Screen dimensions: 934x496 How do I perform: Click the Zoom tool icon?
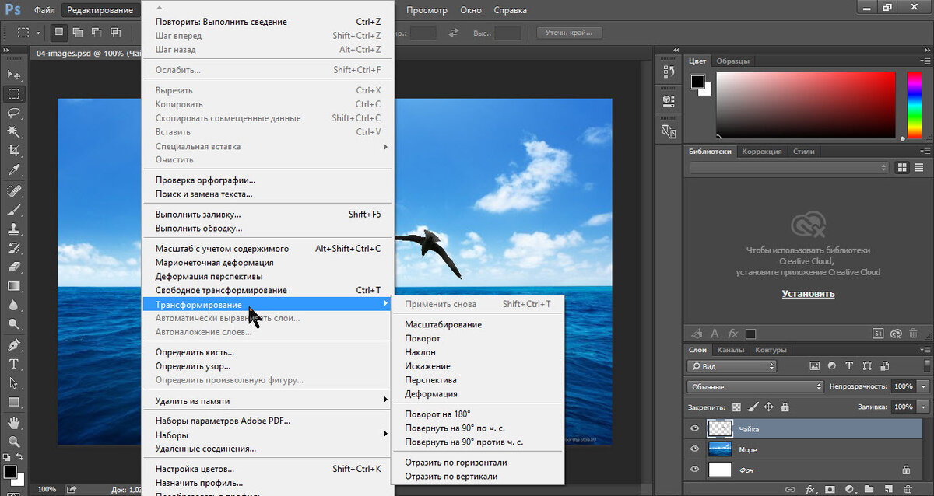(13, 442)
